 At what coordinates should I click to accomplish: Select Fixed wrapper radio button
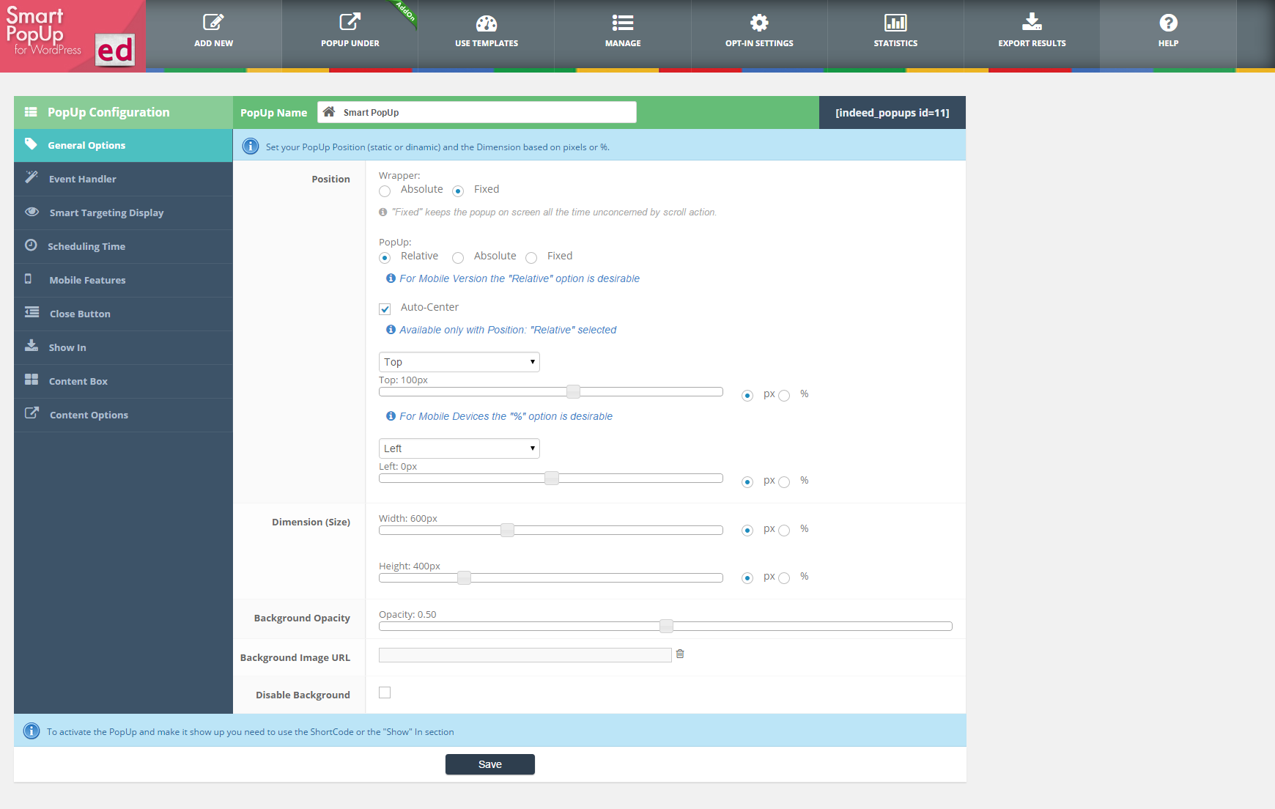pyautogui.click(x=458, y=191)
